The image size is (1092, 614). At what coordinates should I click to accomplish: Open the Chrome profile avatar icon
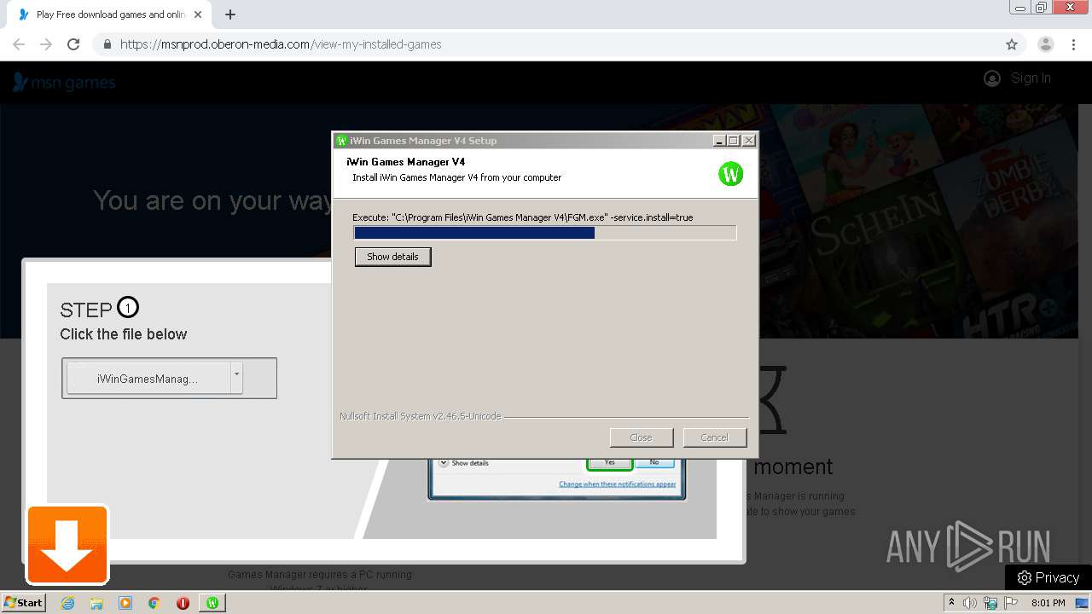(x=1046, y=44)
